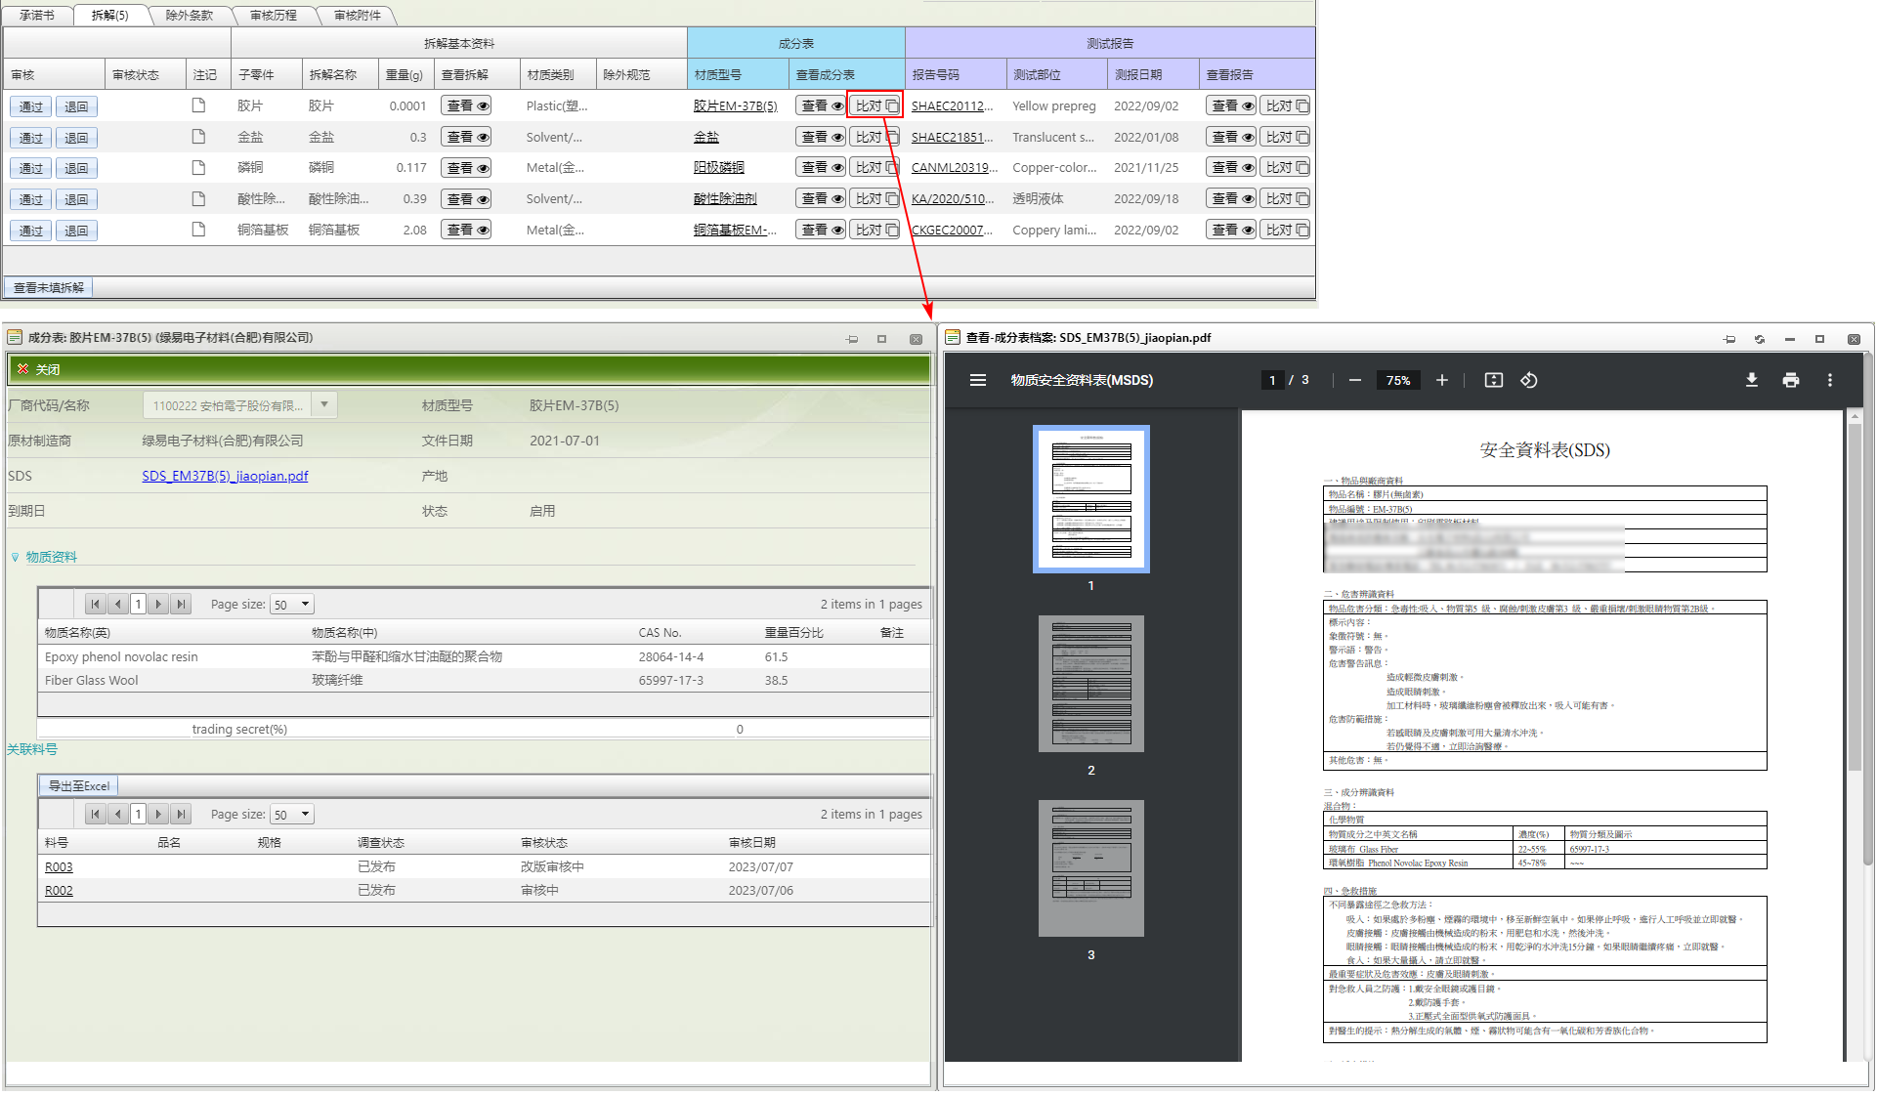1877x1095 pixels.
Task: Click the note icon in 磷铜 row
Action: tap(198, 167)
